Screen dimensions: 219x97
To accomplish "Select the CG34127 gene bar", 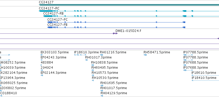I will 129,5.
